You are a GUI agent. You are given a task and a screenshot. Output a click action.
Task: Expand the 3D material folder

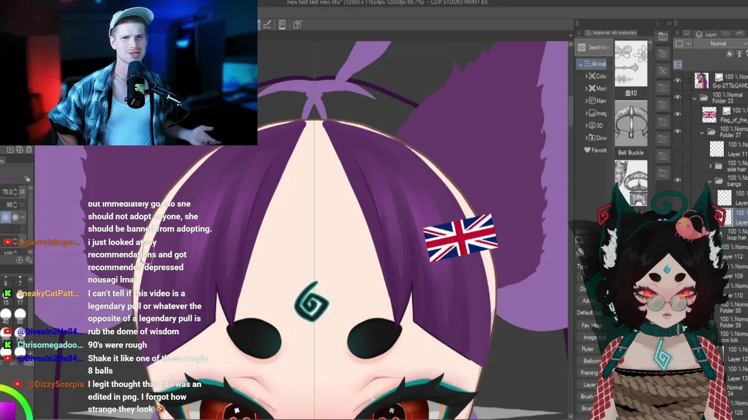587,125
